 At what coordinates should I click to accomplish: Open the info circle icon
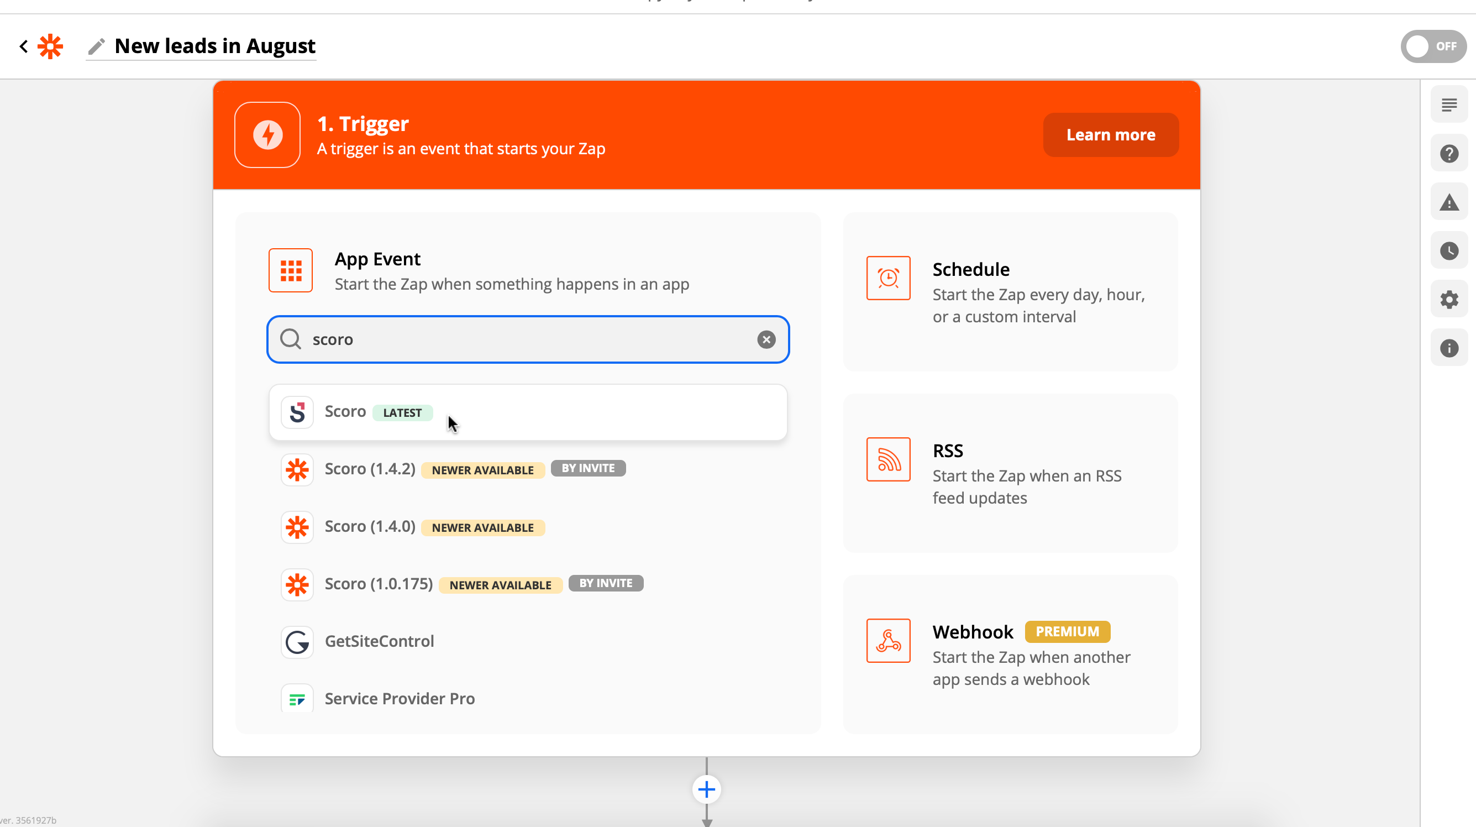pos(1449,348)
